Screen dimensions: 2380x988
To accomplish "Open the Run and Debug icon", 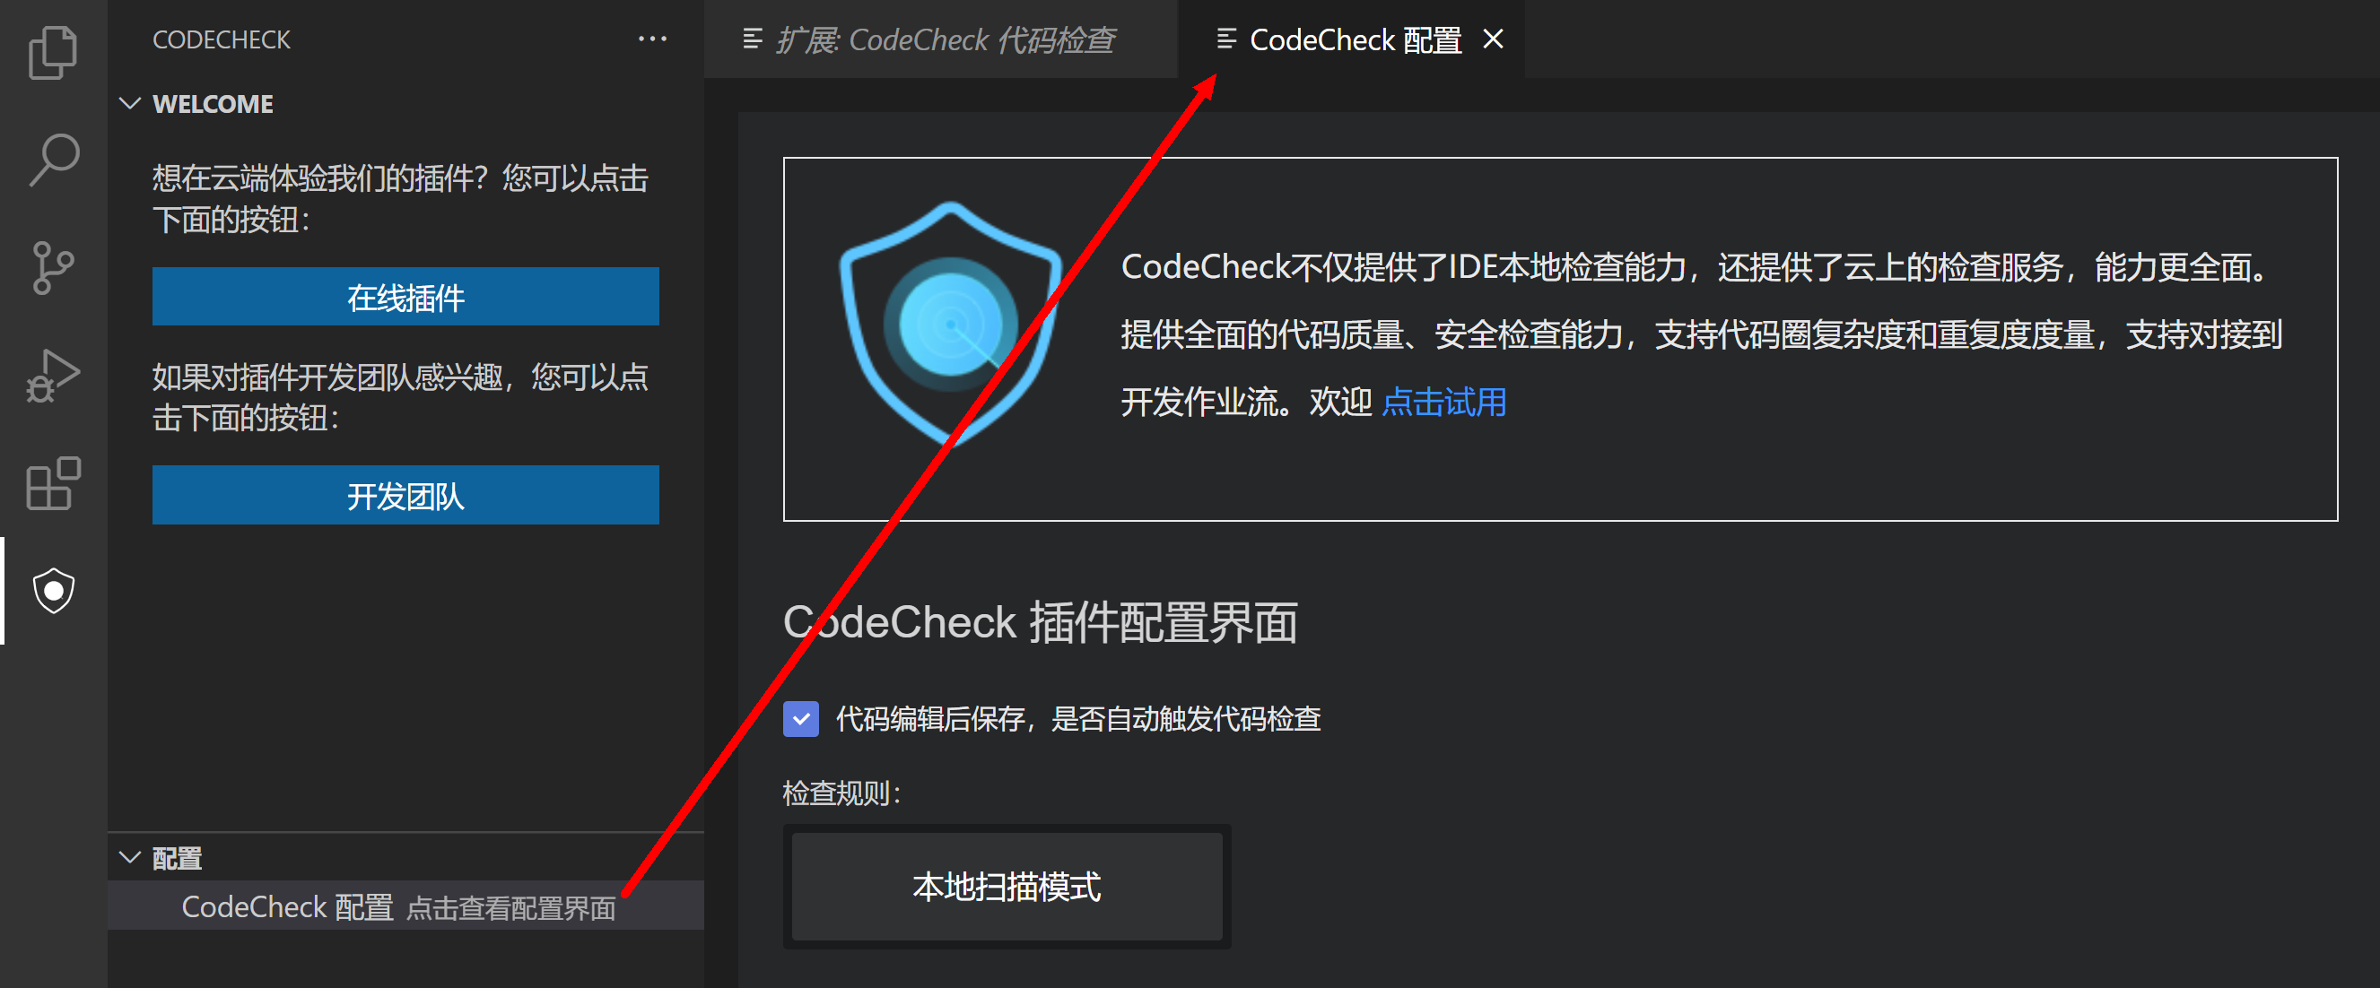I will pos(54,376).
